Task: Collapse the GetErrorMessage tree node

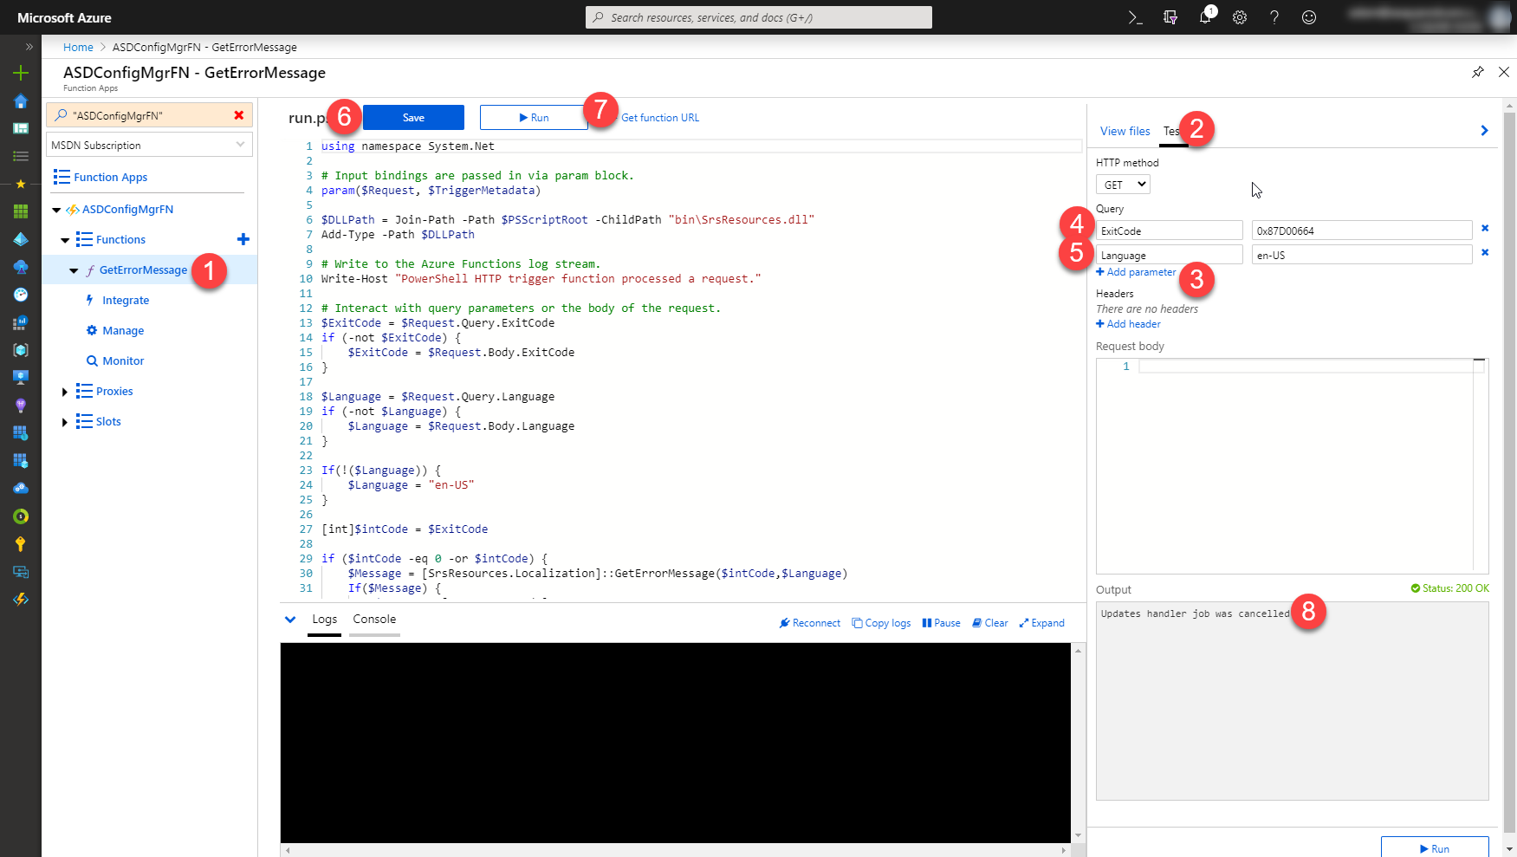Action: (x=74, y=270)
